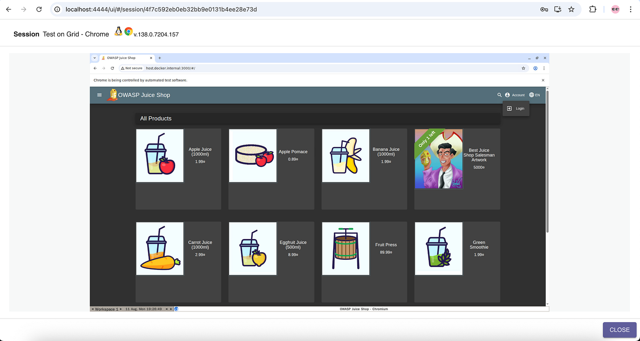Open Fruit Press product image
This screenshot has width=640, height=341.
tap(346, 249)
